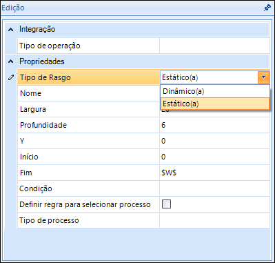Enable Definir regra para selecionar processo checkbox
This screenshot has height=263, width=275.
coord(166,204)
